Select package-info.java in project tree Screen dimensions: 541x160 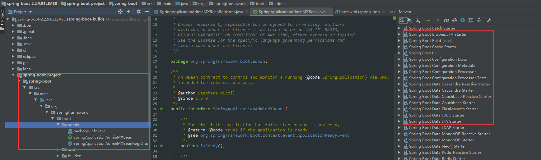click(89, 131)
